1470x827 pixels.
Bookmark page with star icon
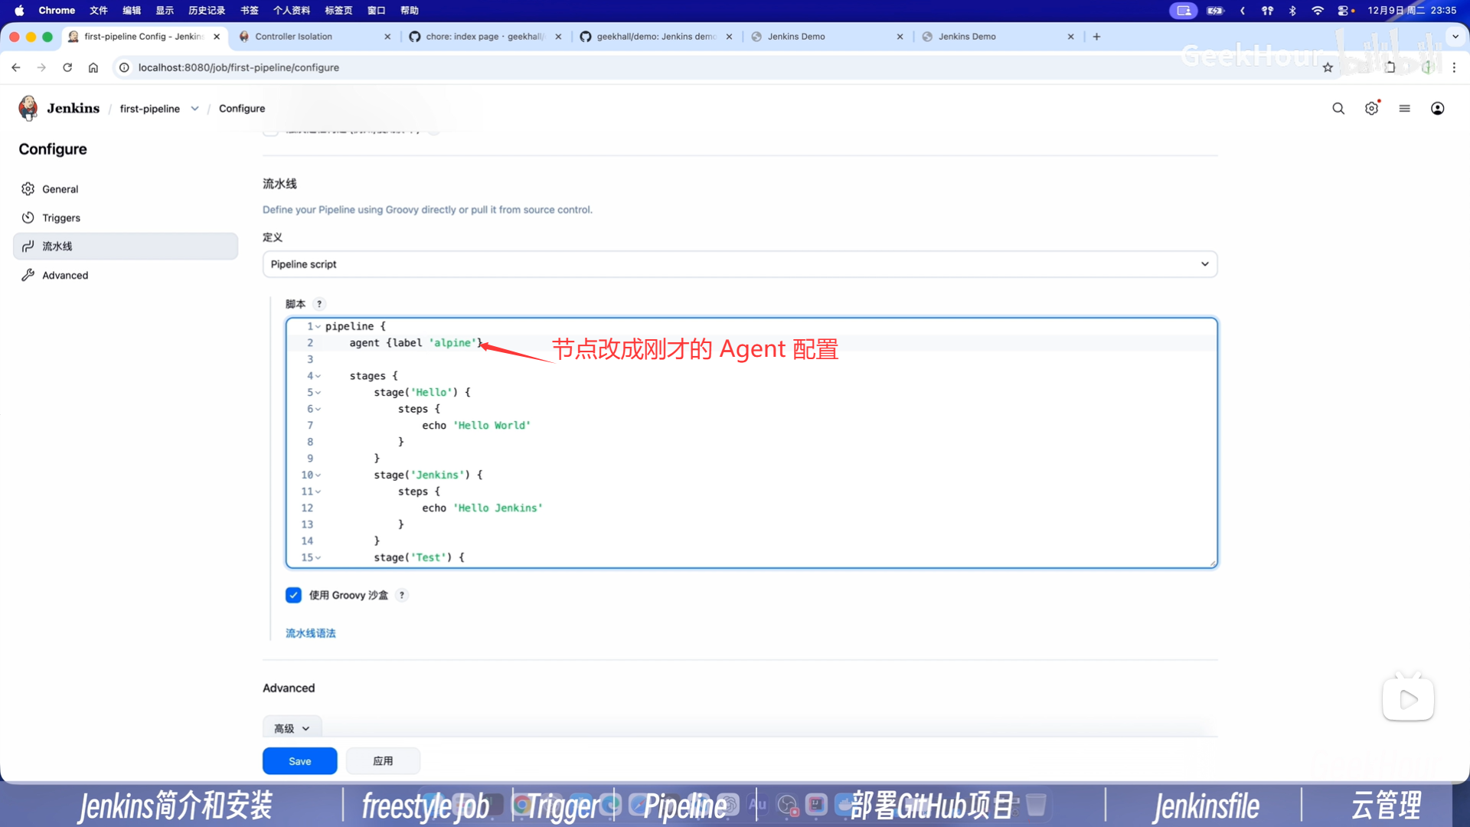point(1328,67)
